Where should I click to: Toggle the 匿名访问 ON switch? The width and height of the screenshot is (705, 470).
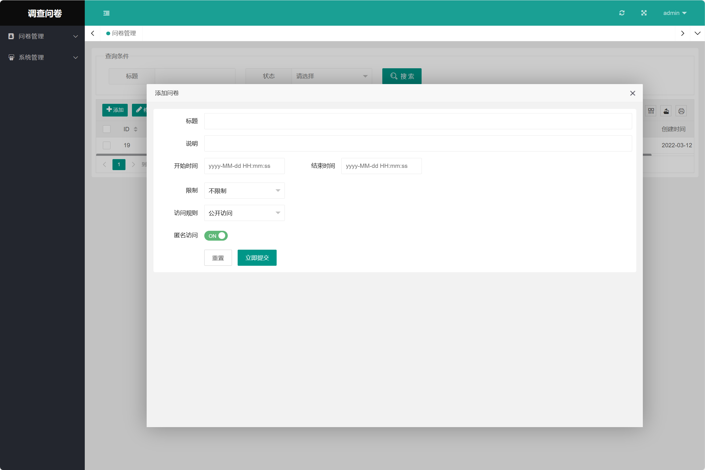pyautogui.click(x=216, y=236)
